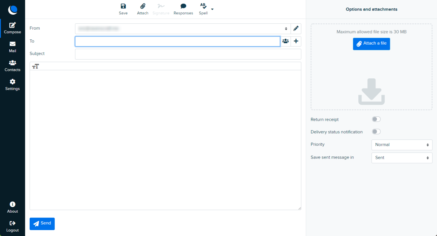This screenshot has height=236, width=437.
Task: Open the add contact people icon
Action: (x=285, y=41)
